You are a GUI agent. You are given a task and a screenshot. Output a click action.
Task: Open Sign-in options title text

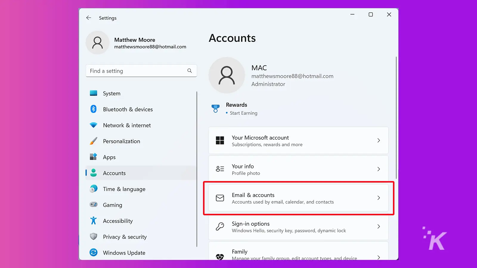(x=250, y=224)
